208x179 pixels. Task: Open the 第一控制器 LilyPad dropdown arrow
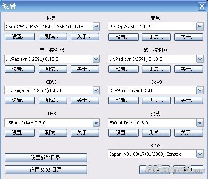coord(96,59)
